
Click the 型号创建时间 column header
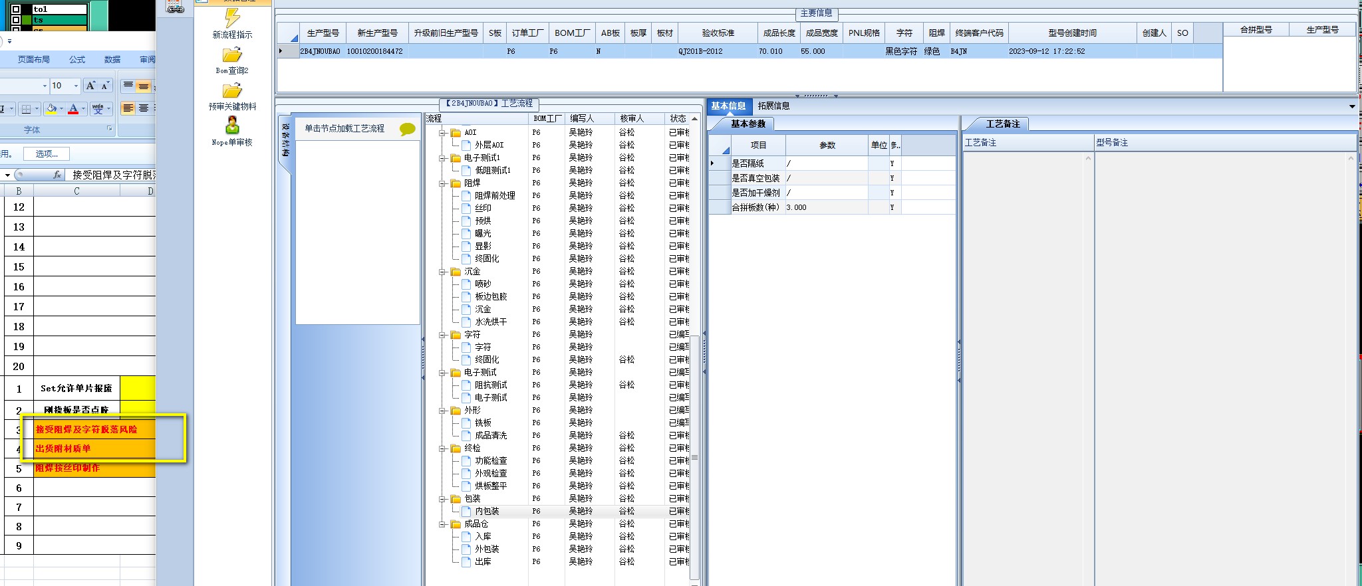pos(1072,33)
